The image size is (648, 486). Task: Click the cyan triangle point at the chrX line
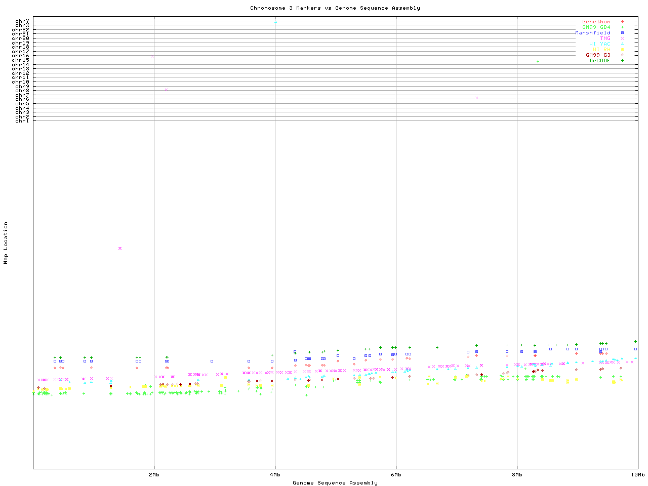[275, 22]
